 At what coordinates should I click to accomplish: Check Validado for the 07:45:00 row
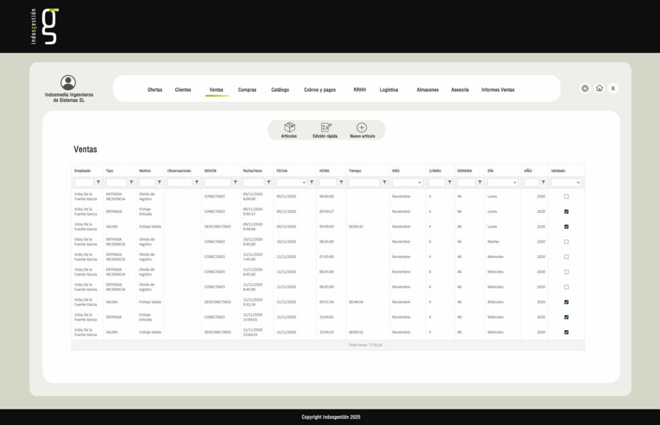click(x=566, y=257)
